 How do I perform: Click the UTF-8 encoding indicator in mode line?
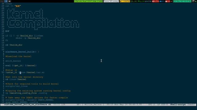coord(164,105)
